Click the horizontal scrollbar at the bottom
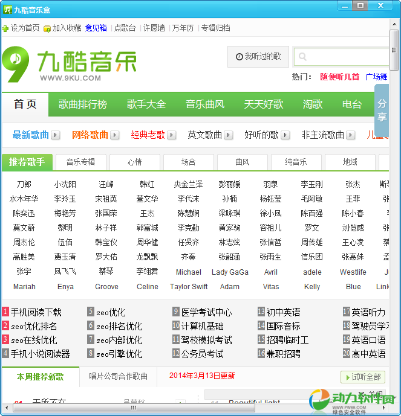Viewport: 401px width, 416px height. pyautogui.click(x=181, y=408)
